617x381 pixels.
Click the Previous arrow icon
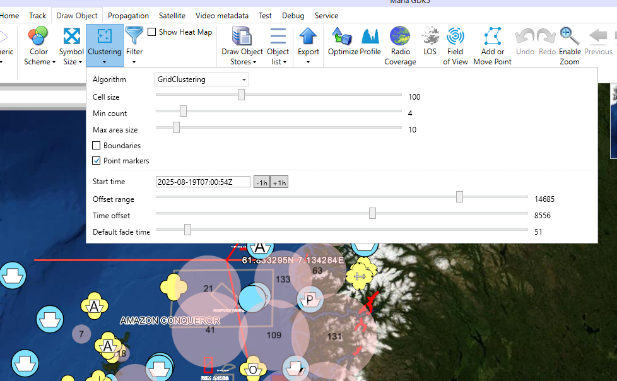click(x=598, y=36)
